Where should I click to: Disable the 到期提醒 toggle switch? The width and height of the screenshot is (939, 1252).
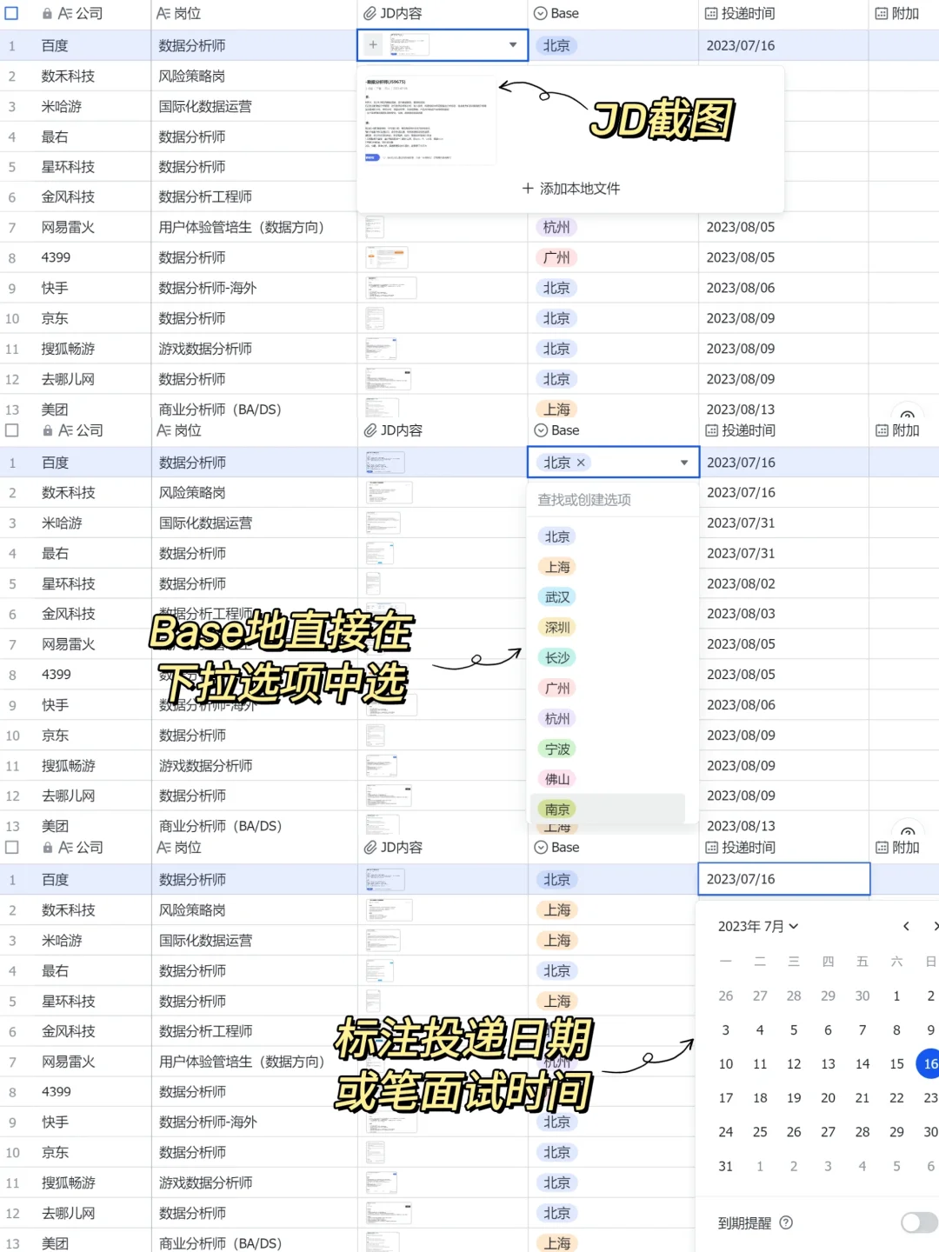pyautogui.click(x=918, y=1222)
